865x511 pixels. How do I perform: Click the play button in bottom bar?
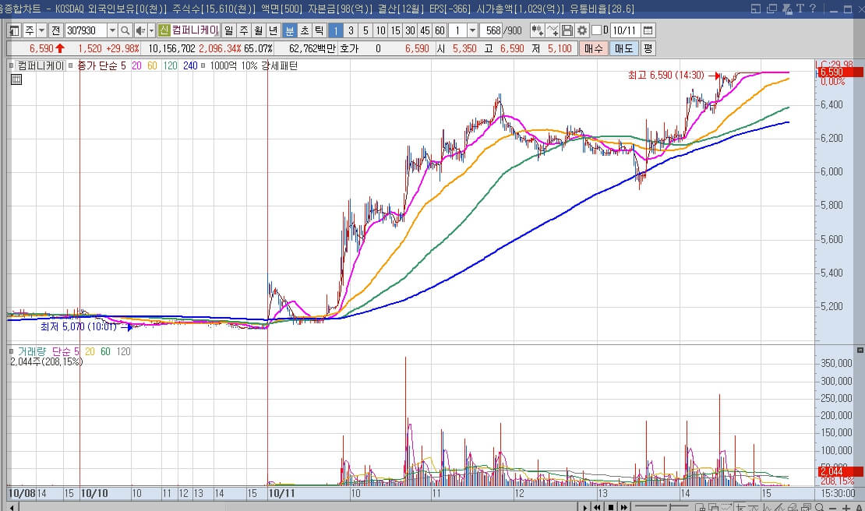pos(584,507)
